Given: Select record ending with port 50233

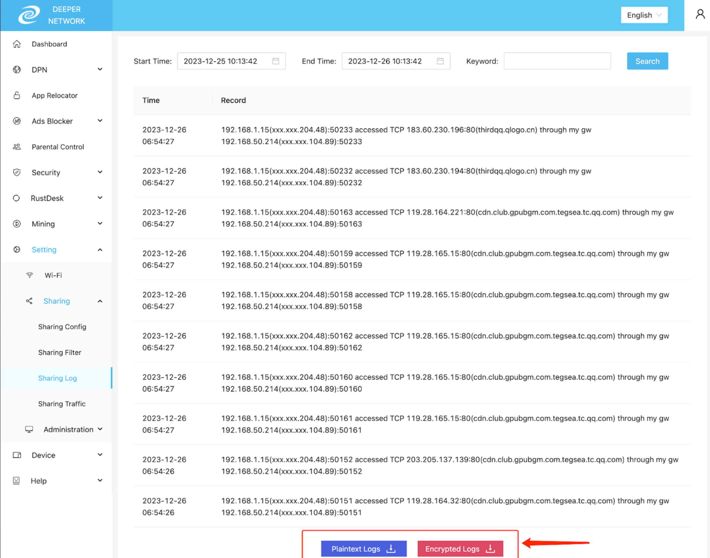Looking at the screenshot, I should [x=412, y=136].
